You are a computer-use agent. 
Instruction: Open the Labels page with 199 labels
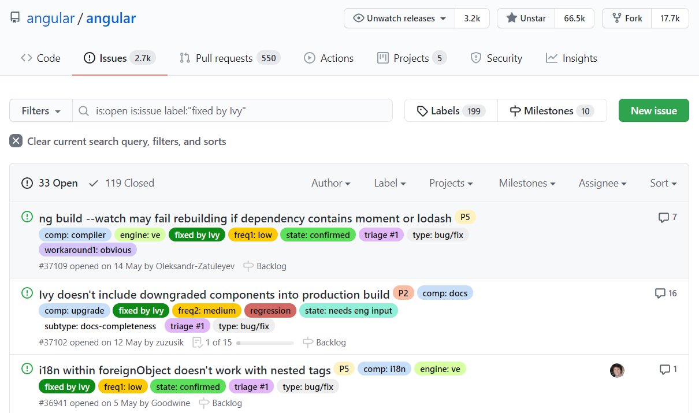point(451,110)
